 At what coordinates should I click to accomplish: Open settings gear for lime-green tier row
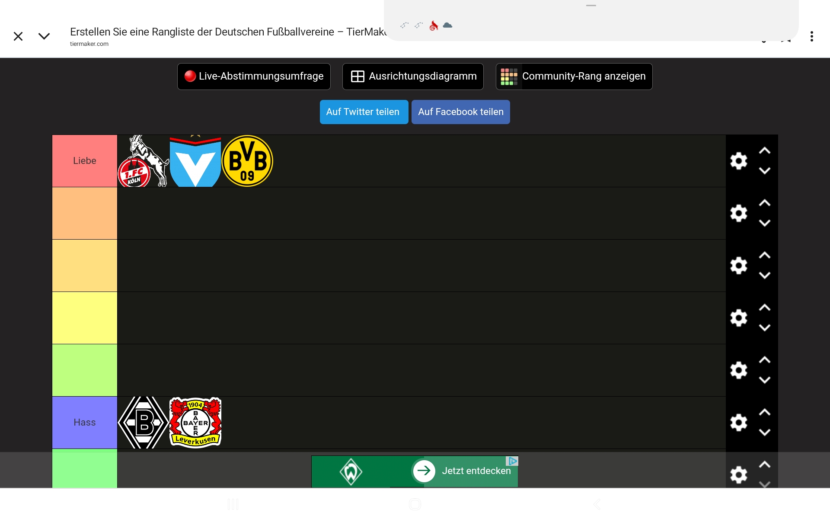click(x=739, y=370)
